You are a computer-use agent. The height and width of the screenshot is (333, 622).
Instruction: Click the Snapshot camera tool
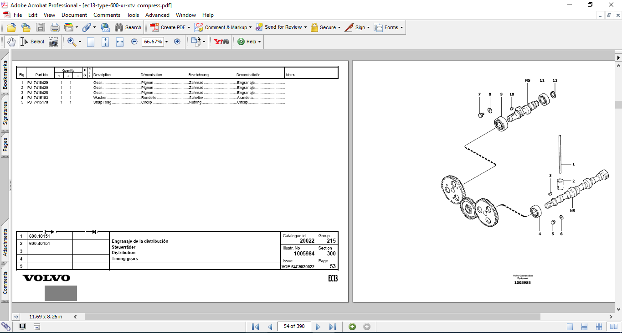pyautogui.click(x=53, y=42)
